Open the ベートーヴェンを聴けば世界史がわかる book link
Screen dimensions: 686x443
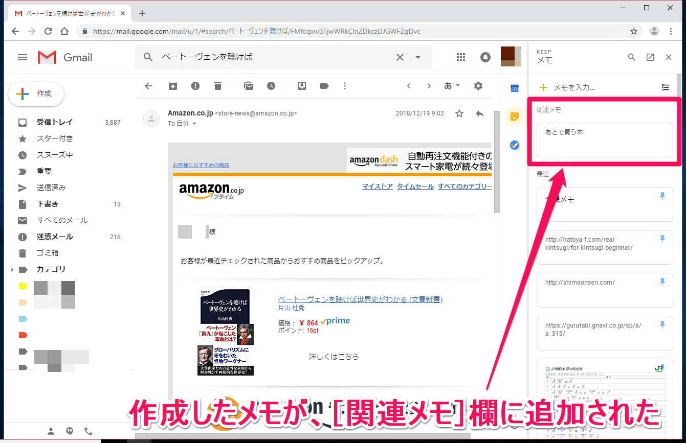pyautogui.click(x=360, y=299)
